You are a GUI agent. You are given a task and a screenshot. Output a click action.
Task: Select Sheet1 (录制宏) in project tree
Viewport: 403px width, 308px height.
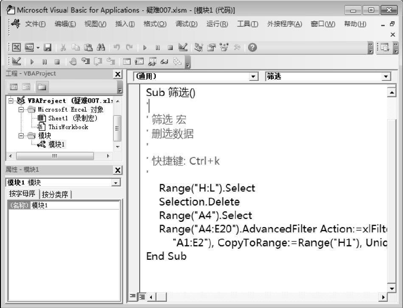click(73, 118)
